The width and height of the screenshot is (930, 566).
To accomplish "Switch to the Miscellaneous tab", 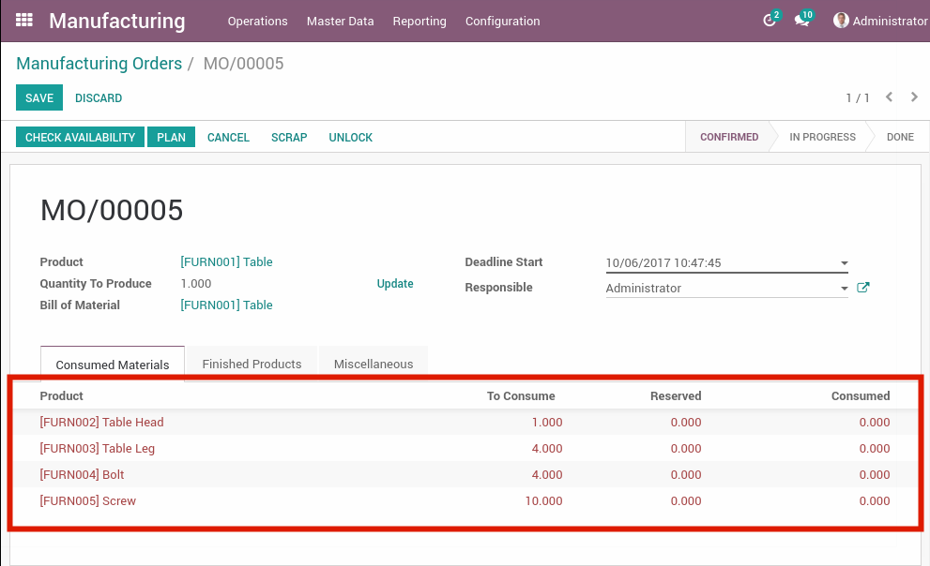I will coord(374,365).
